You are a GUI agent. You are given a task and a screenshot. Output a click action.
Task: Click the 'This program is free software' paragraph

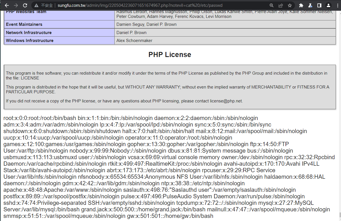166,75
